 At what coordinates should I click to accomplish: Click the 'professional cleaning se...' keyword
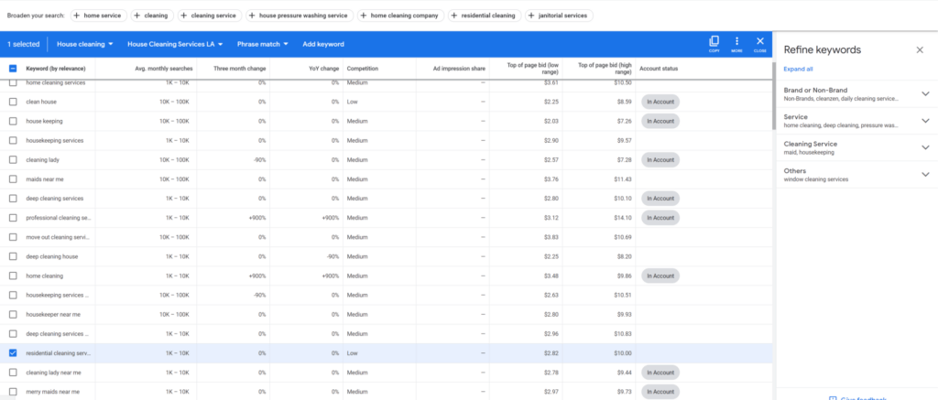tap(58, 218)
